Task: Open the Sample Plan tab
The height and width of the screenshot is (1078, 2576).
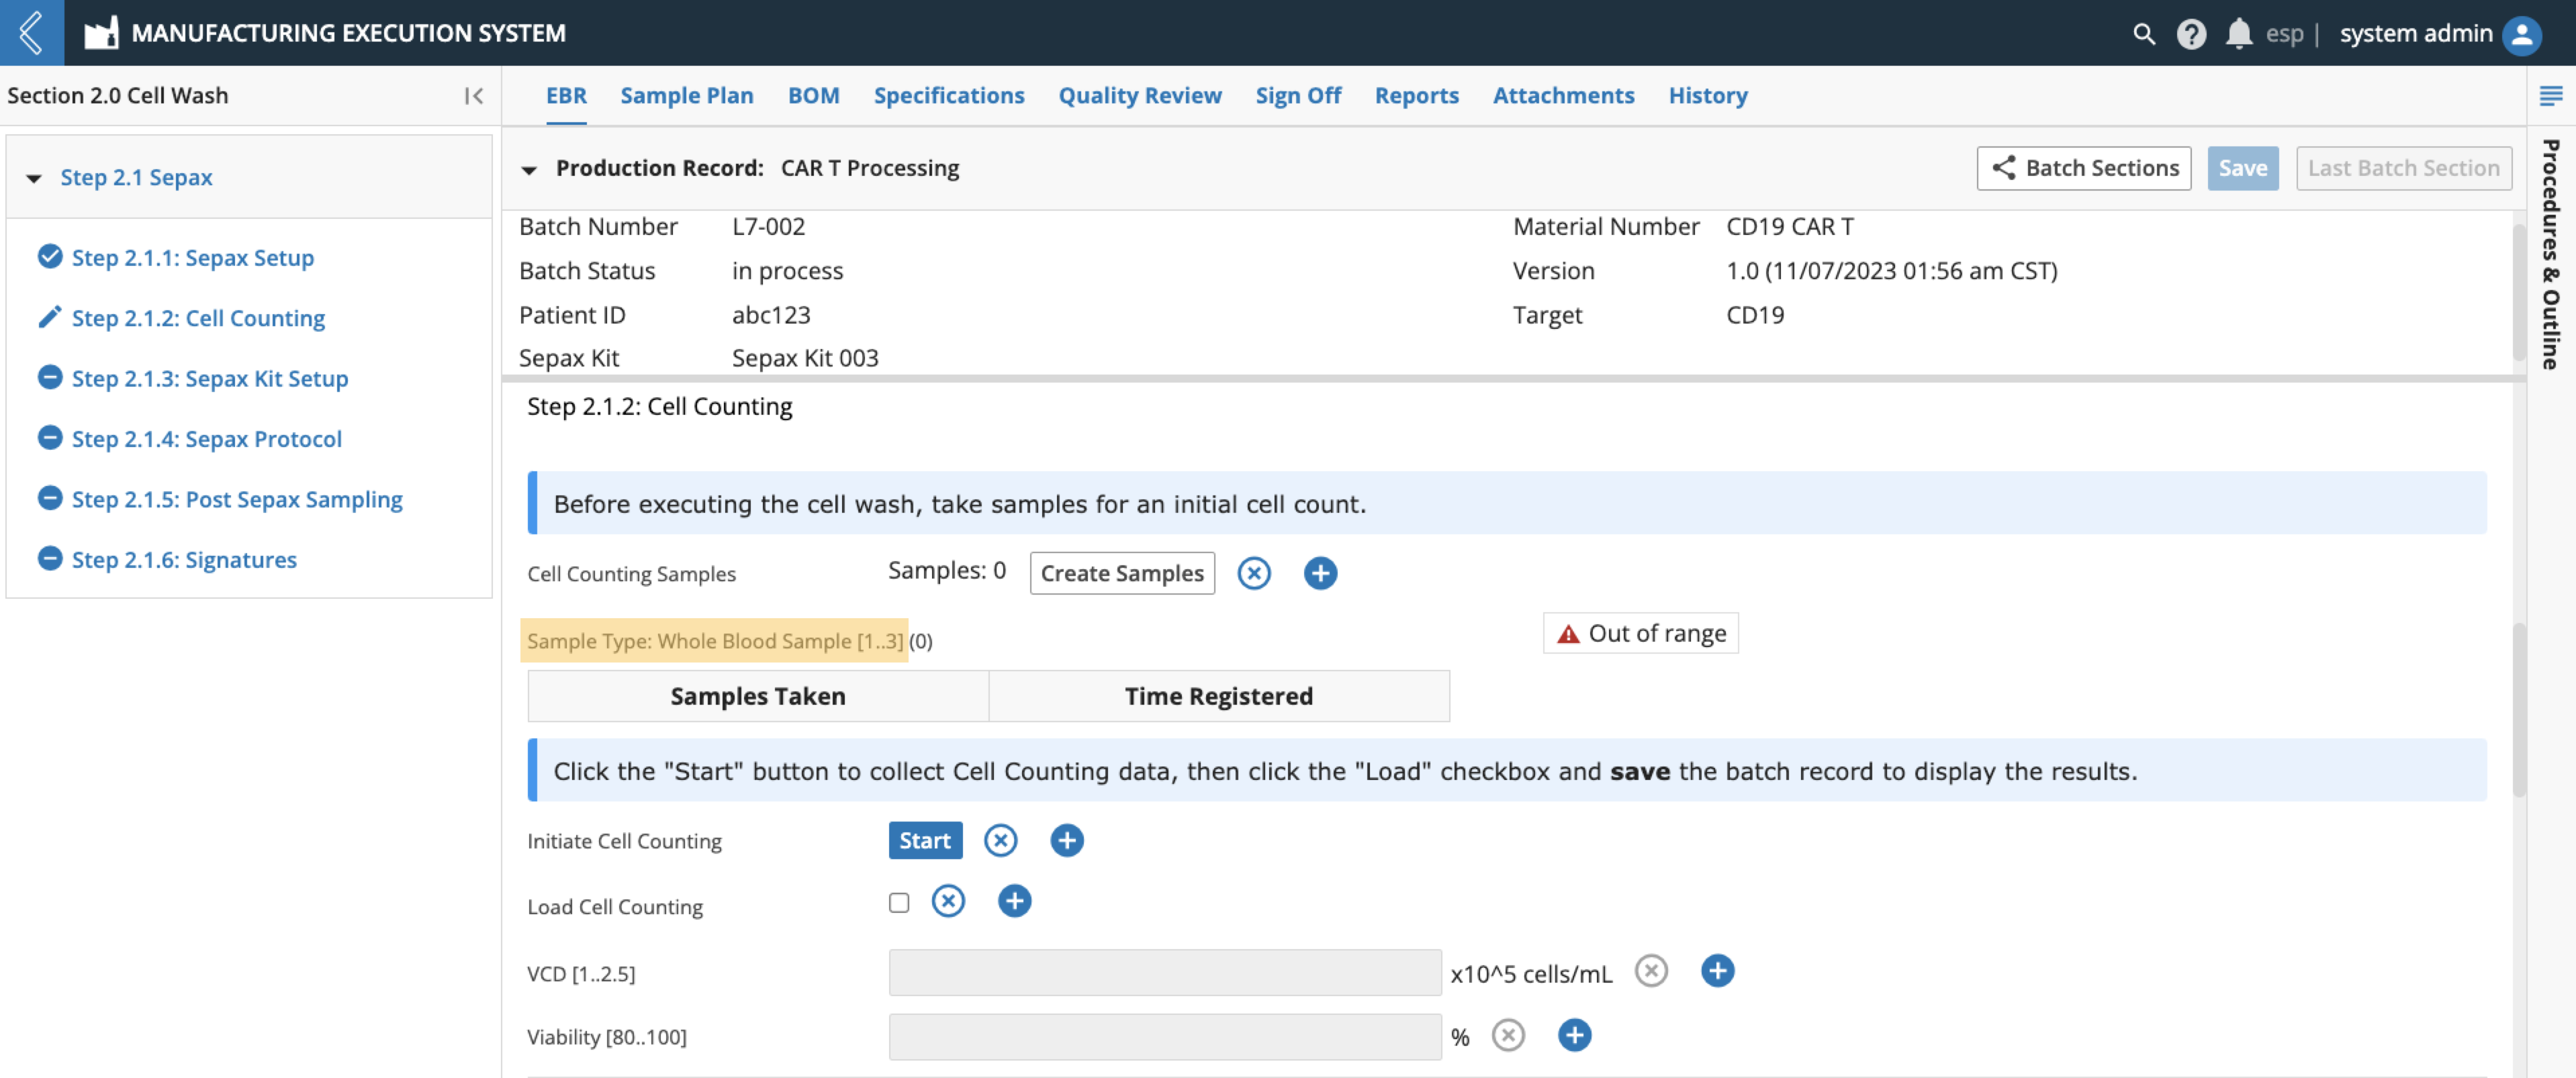Action: tap(687, 96)
